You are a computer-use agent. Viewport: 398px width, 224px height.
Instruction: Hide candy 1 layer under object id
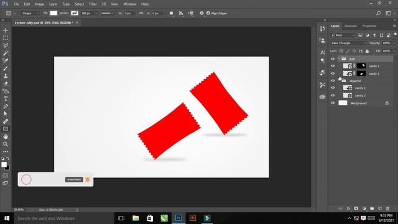click(333, 88)
